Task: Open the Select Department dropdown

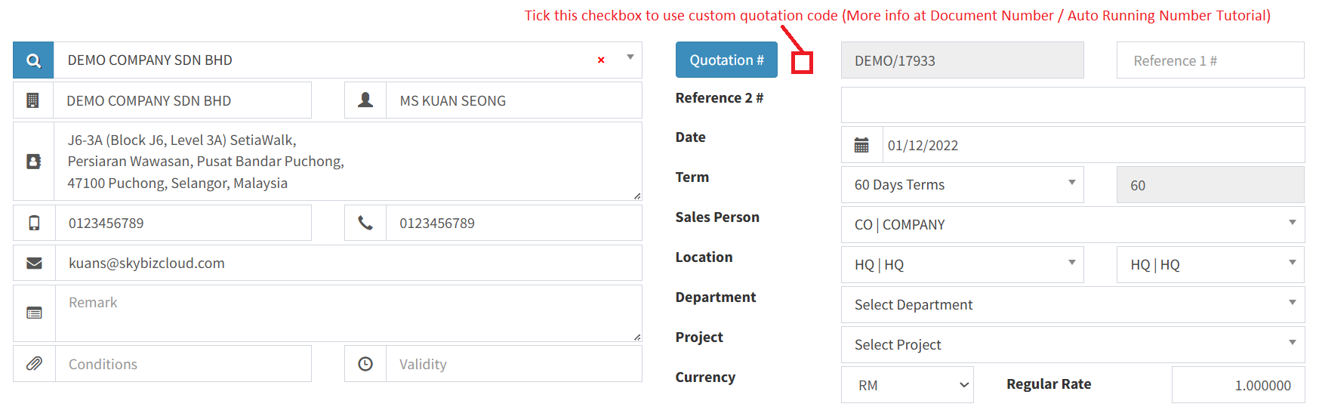Action: click(1072, 305)
